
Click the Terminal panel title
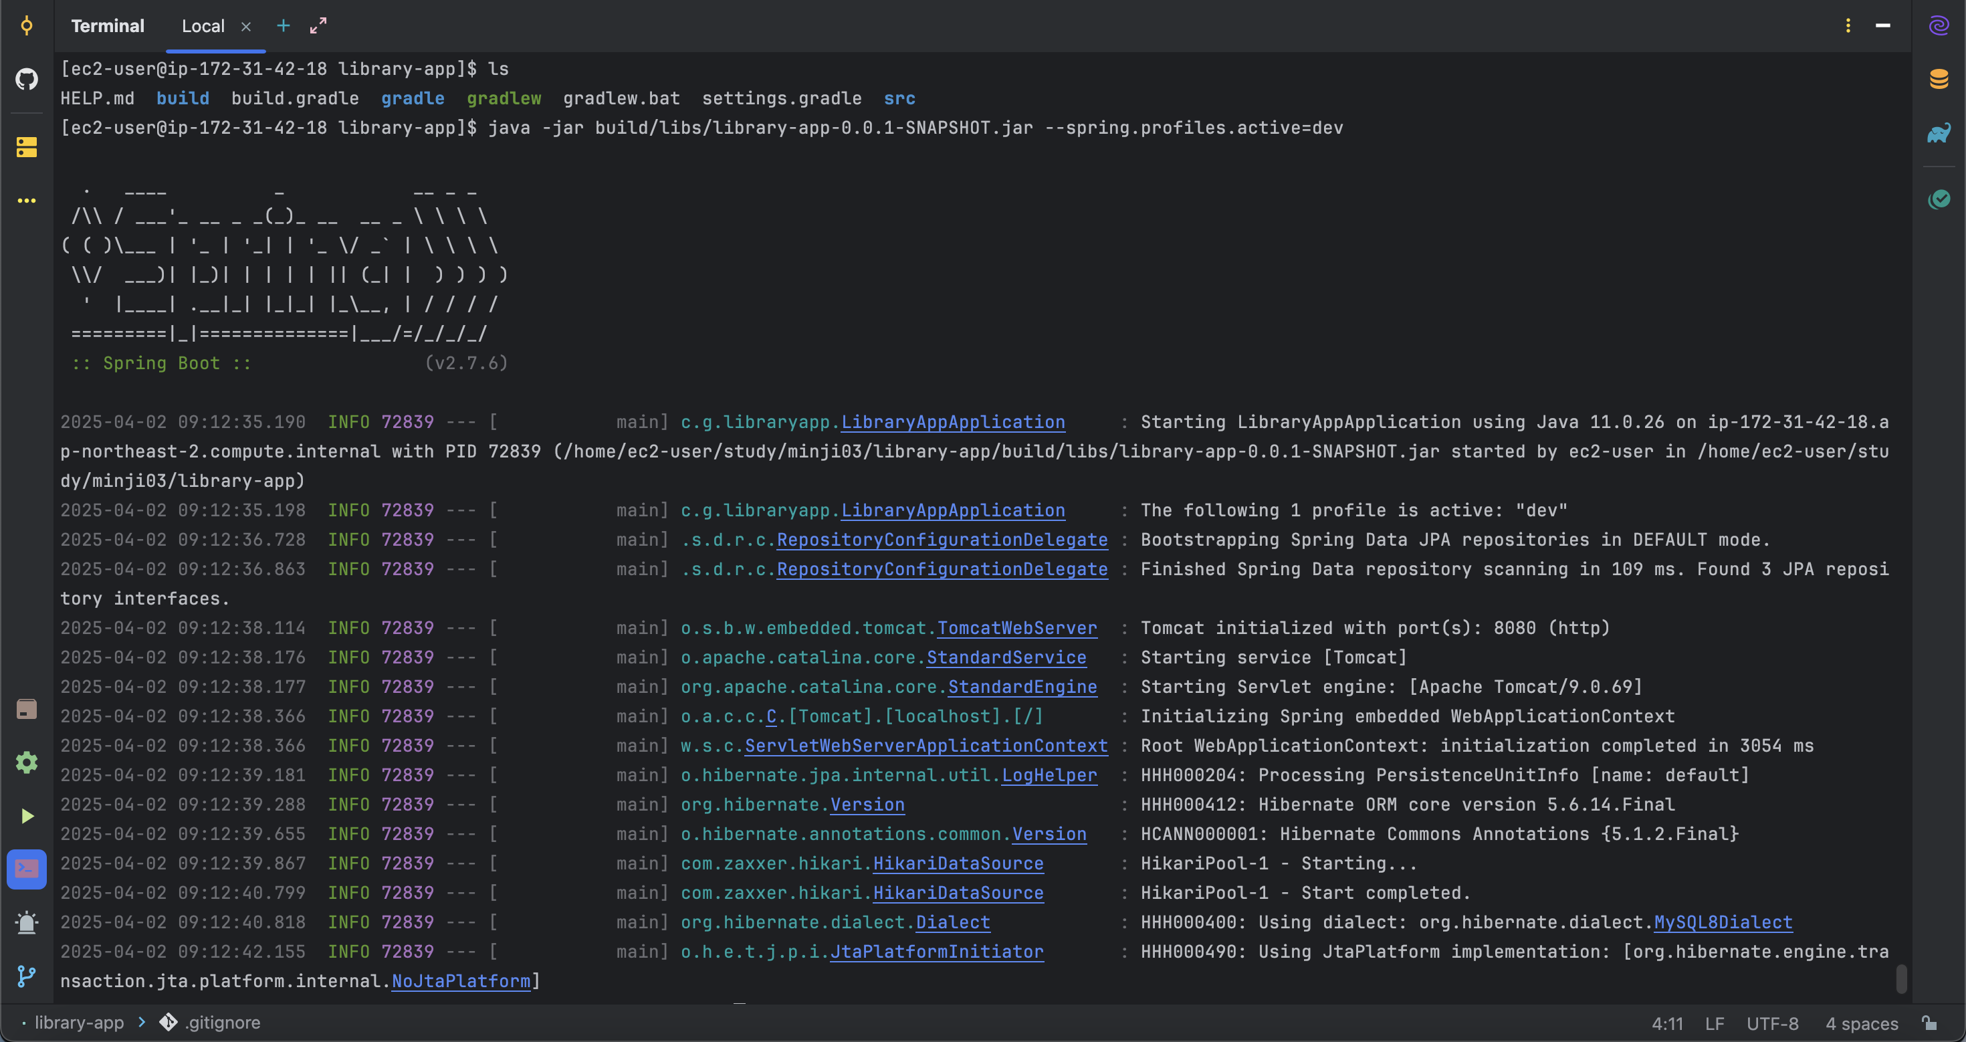coord(108,26)
